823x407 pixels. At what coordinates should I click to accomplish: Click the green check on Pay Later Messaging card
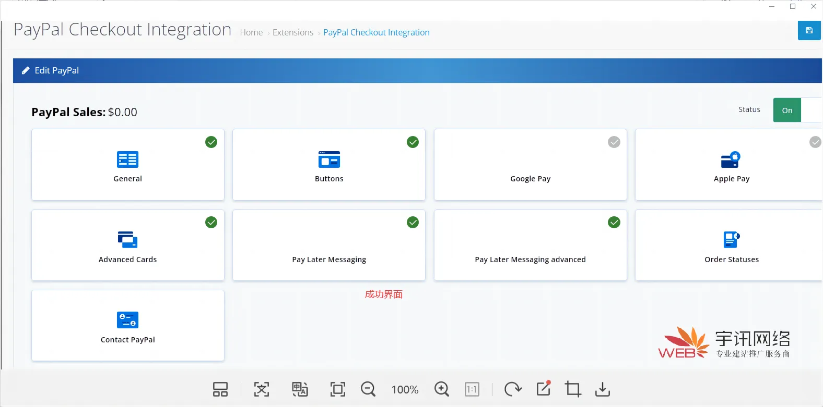coord(413,223)
